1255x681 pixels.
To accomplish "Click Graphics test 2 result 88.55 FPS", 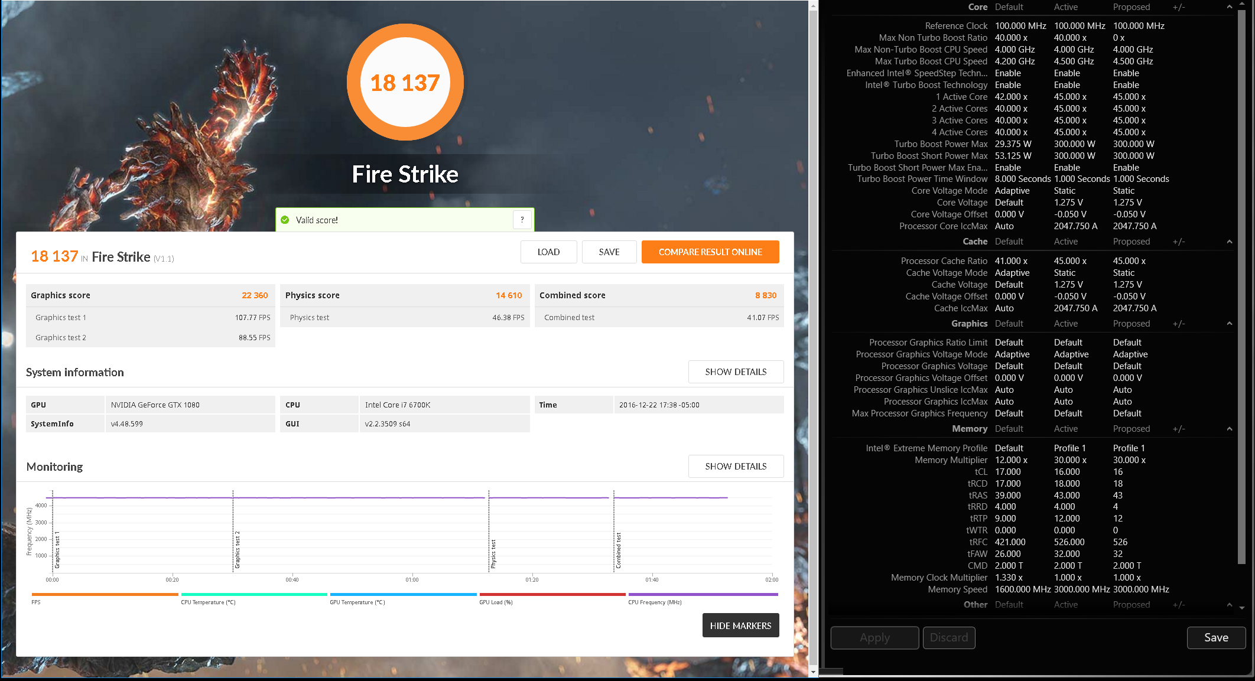I will (254, 337).
